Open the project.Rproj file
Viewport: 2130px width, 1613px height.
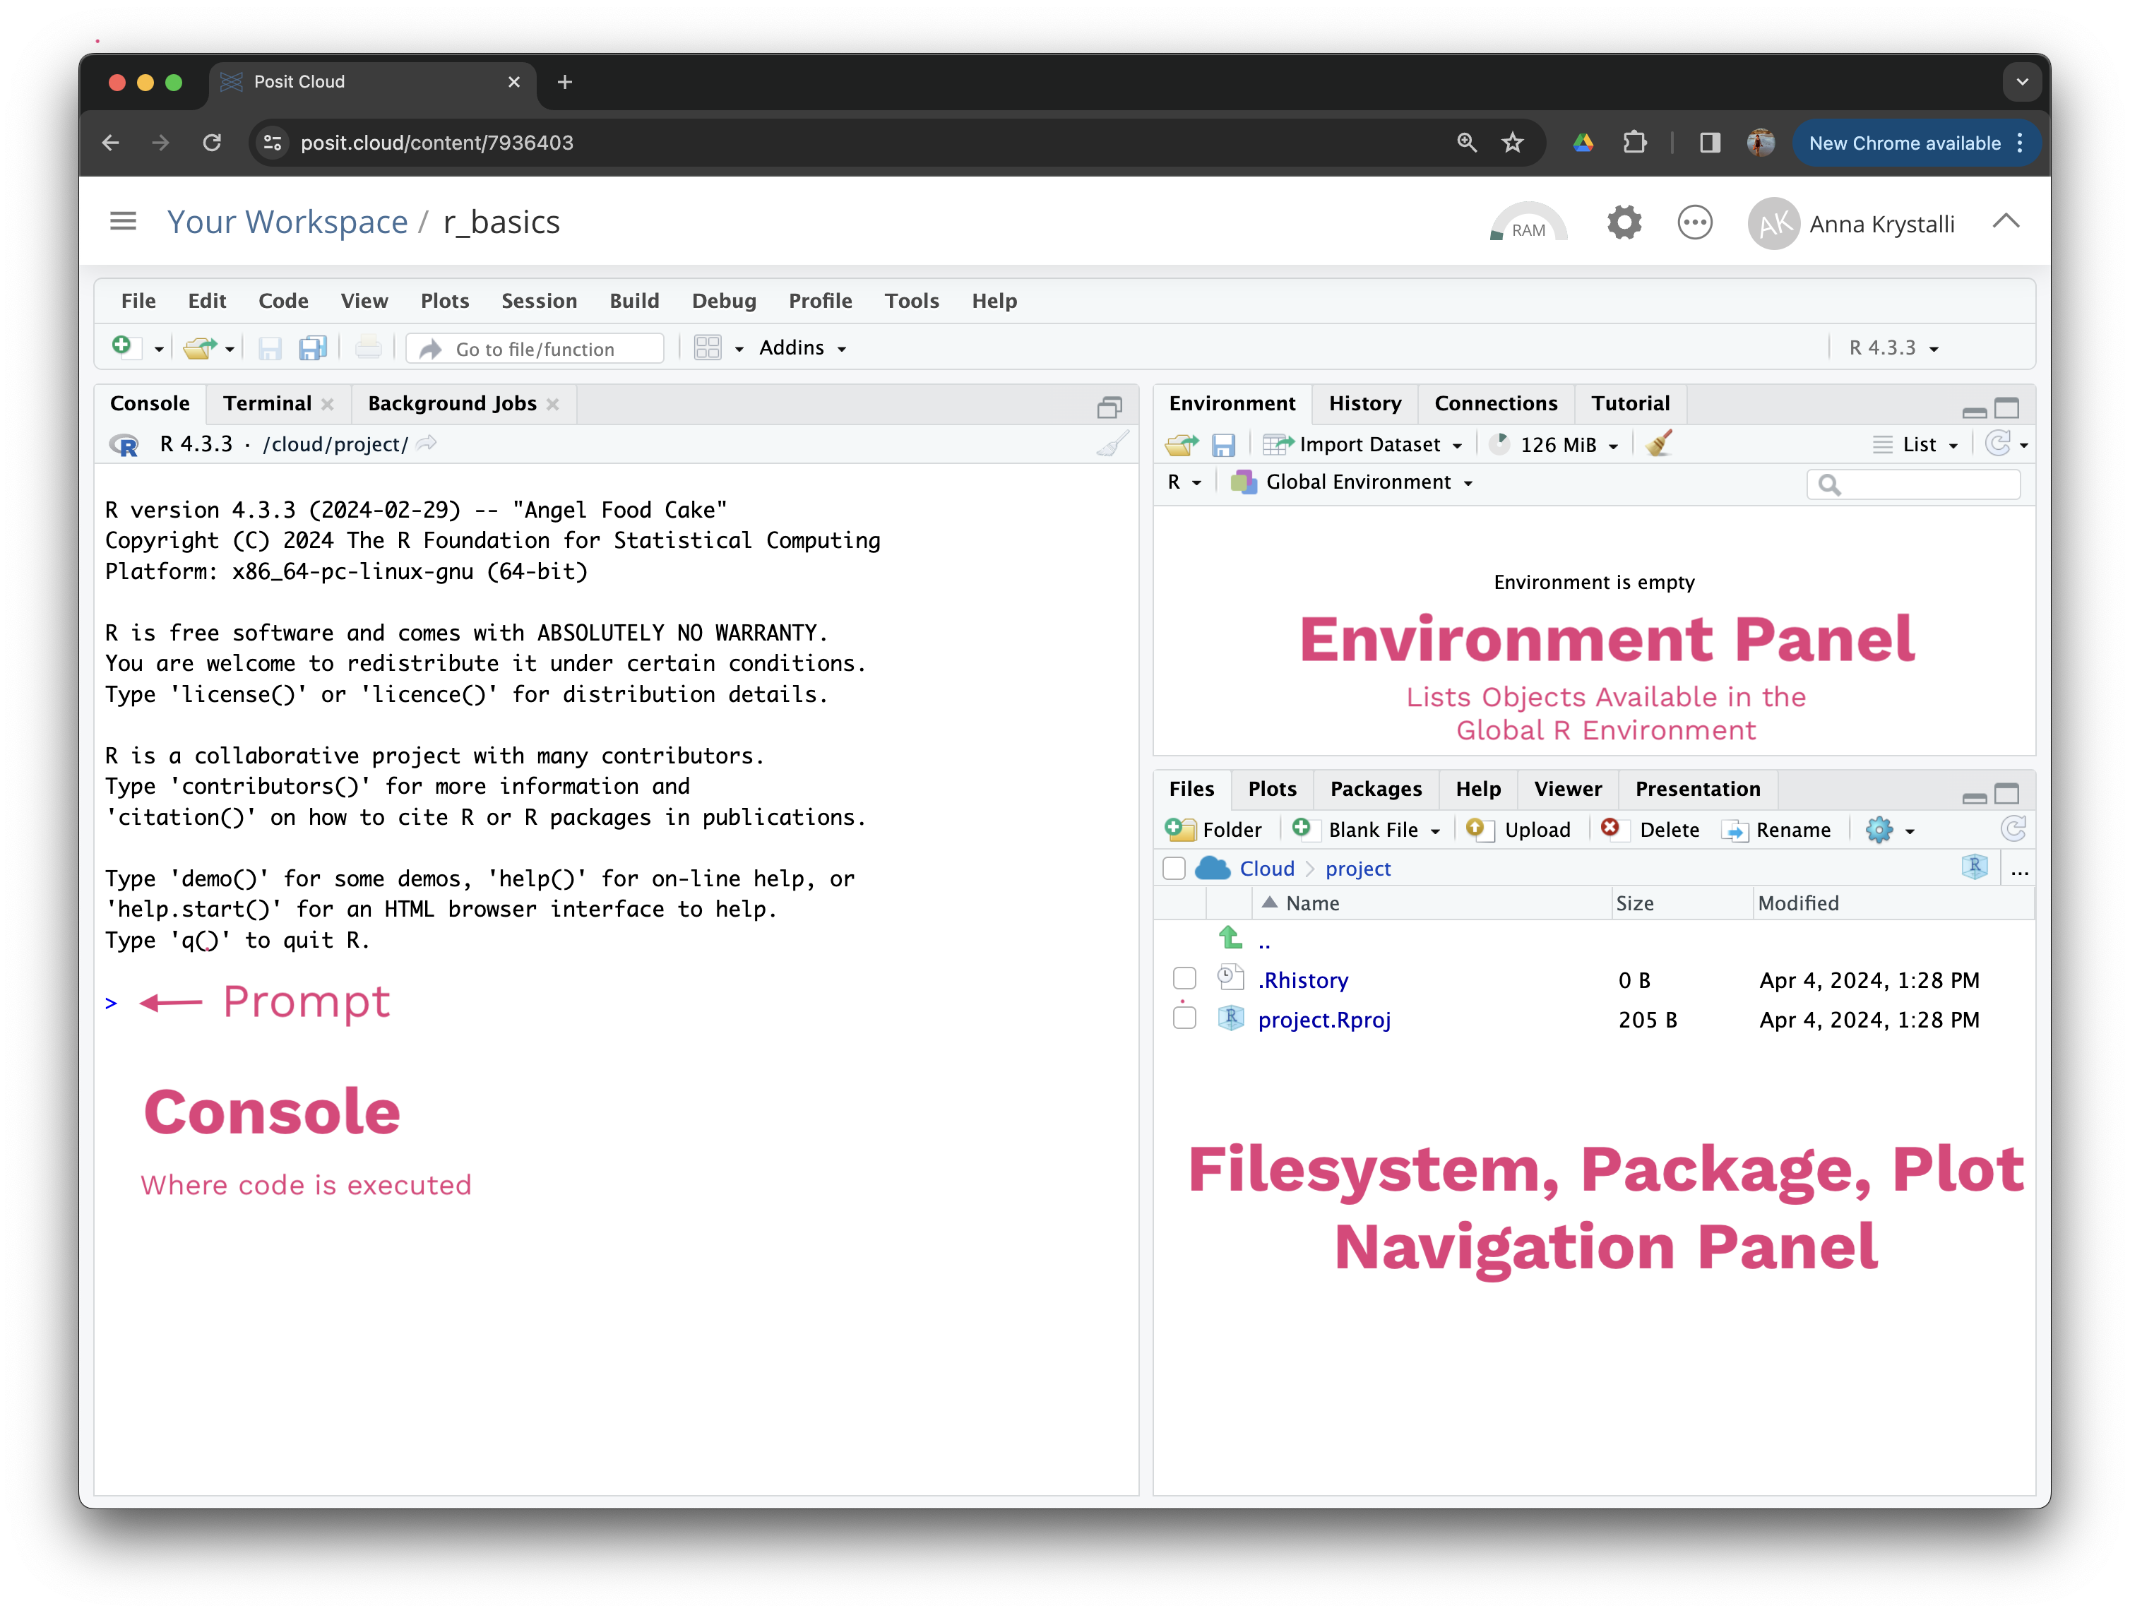point(1324,1020)
